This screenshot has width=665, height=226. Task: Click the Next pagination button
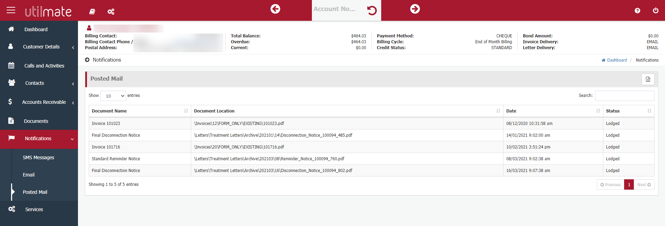click(x=644, y=185)
